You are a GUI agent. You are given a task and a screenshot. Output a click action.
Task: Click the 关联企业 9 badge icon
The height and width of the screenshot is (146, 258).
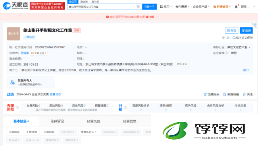click(x=33, y=53)
